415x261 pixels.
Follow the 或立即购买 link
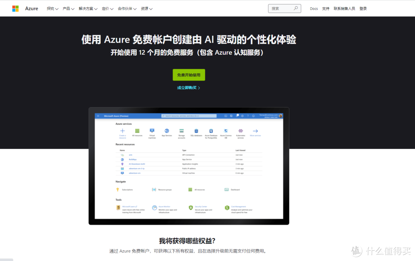click(x=188, y=88)
